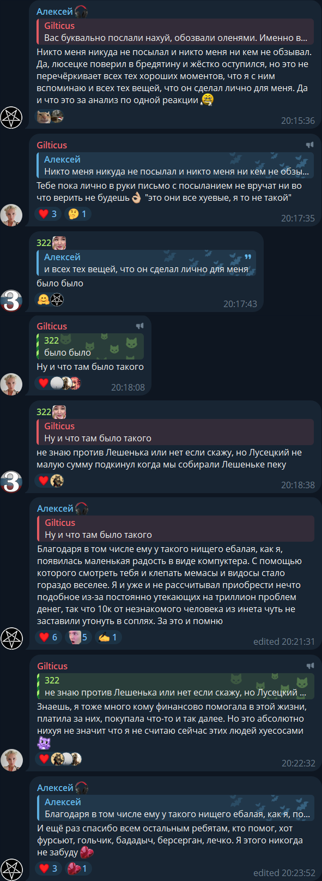The height and width of the screenshot is (881, 322).
Task: Jump to quoted 'Благодаря в том числе' reply in last message
Action: (x=175, y=808)
